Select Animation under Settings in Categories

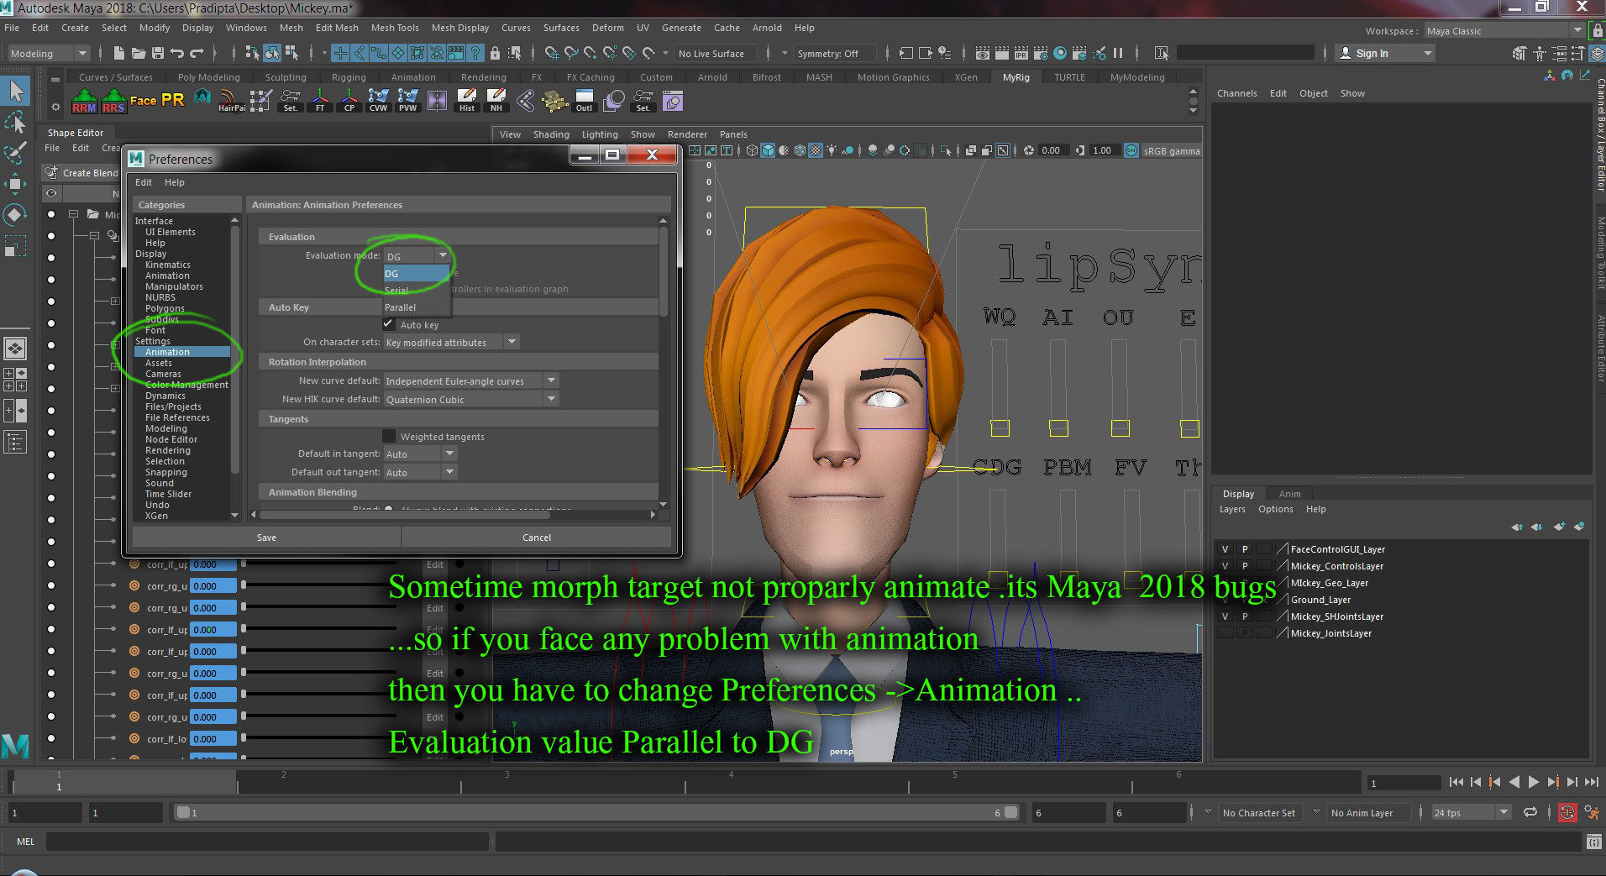click(181, 352)
